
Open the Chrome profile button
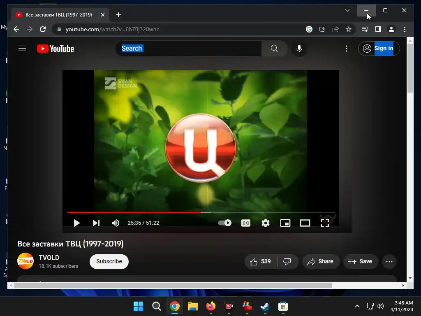[391, 29]
